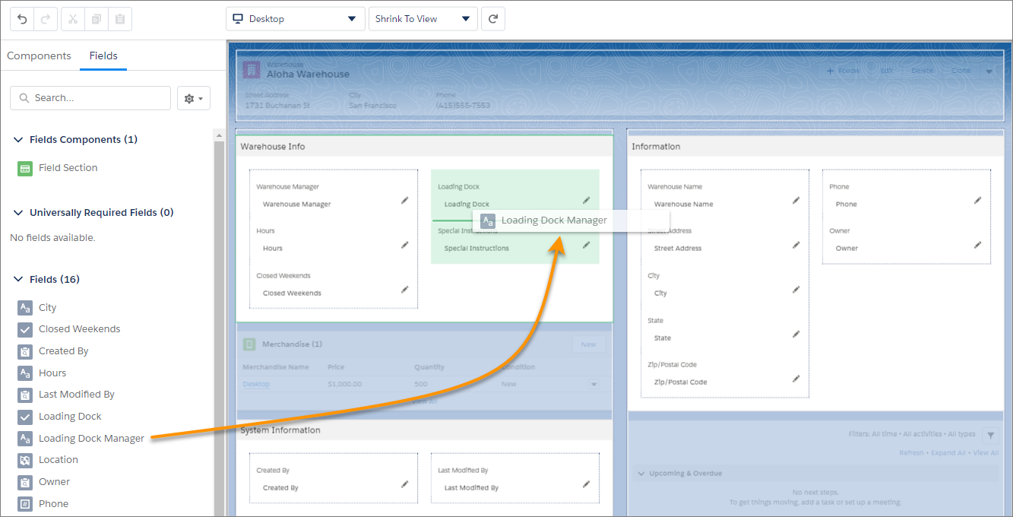Open the gear settings dropdown

click(x=193, y=98)
